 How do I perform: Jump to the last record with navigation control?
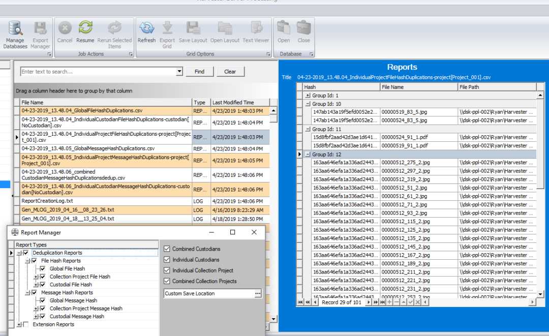[x=382, y=302]
